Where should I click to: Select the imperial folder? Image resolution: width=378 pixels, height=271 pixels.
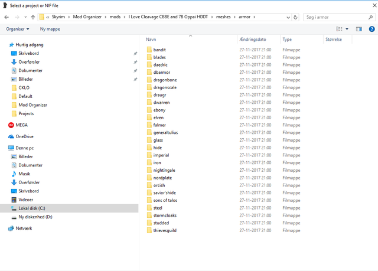161,155
